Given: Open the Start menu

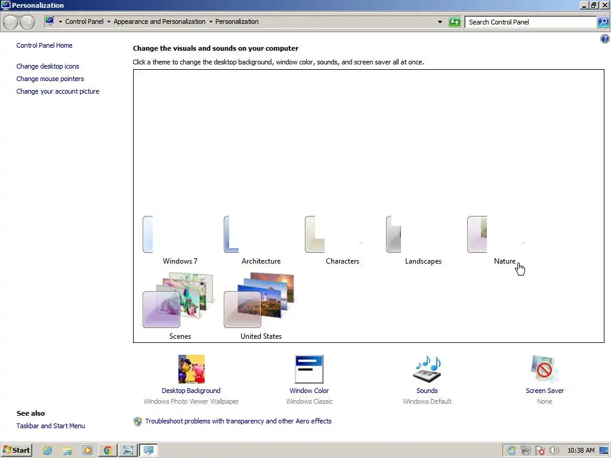Looking at the screenshot, I should pos(16,450).
